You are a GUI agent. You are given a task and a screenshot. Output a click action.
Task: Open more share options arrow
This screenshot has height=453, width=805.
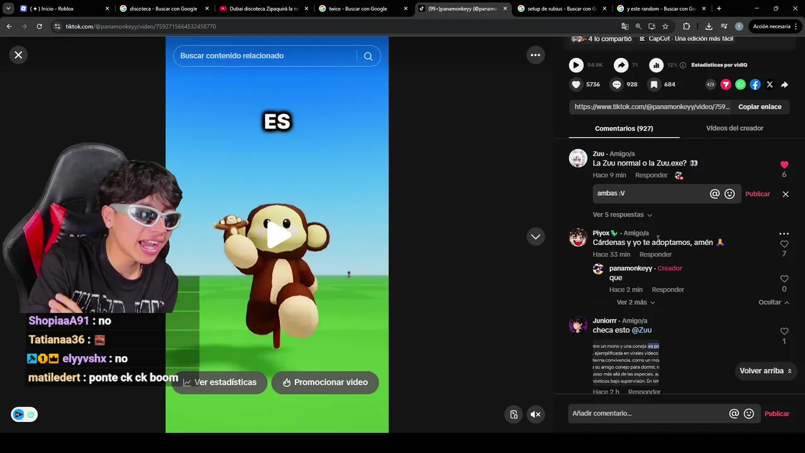(785, 84)
